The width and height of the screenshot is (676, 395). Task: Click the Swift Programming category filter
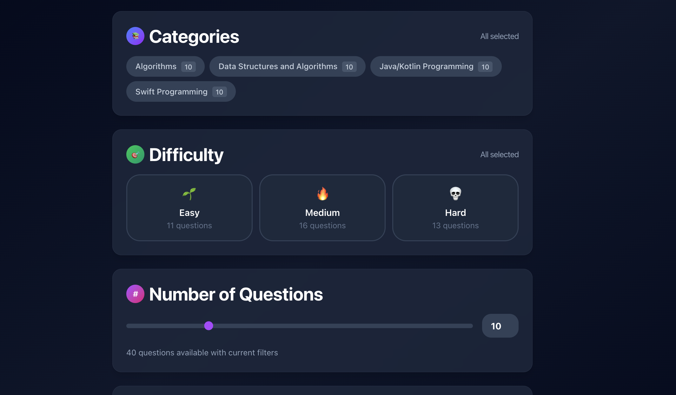point(181,92)
